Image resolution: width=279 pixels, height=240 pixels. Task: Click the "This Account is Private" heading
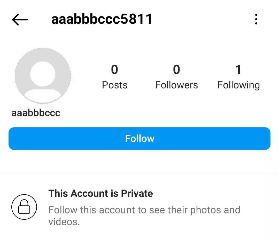tap(100, 193)
